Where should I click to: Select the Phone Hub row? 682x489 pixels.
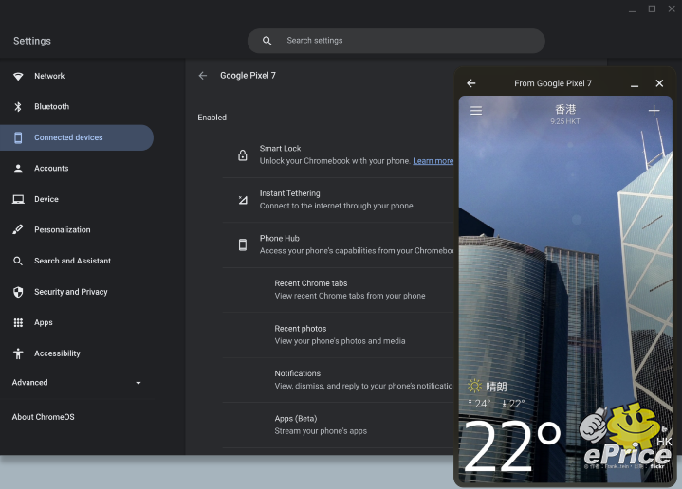(338, 244)
